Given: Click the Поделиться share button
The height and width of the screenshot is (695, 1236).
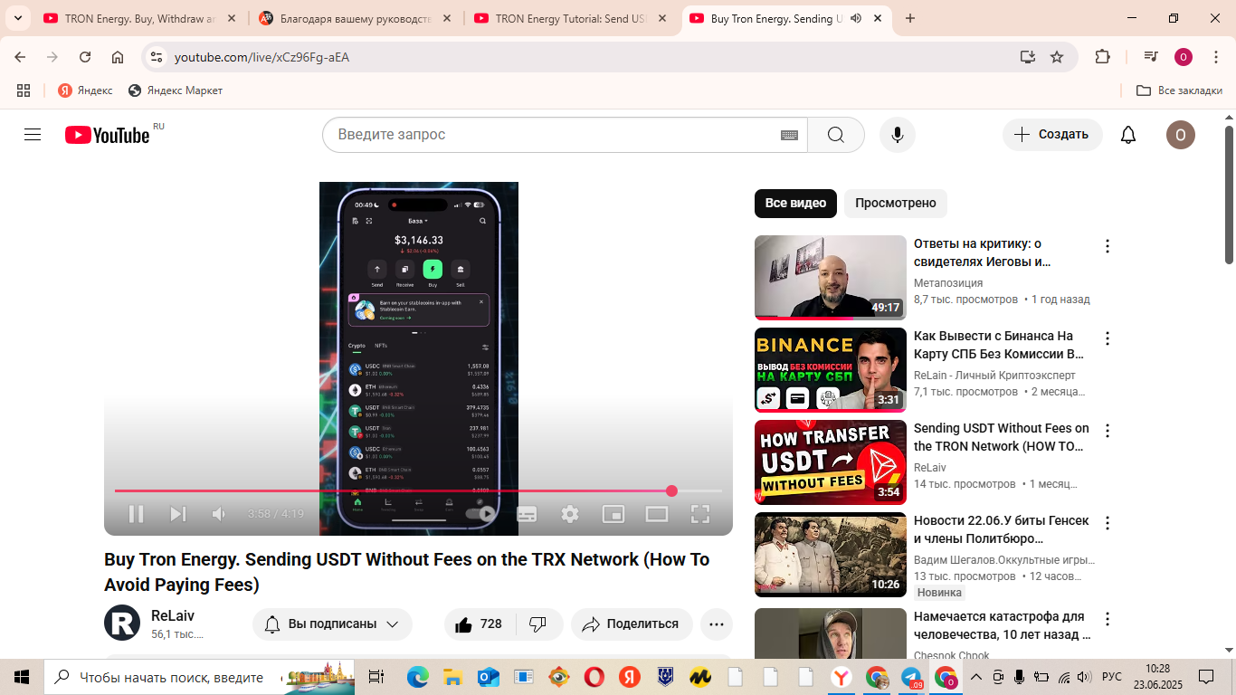Looking at the screenshot, I should coord(632,624).
